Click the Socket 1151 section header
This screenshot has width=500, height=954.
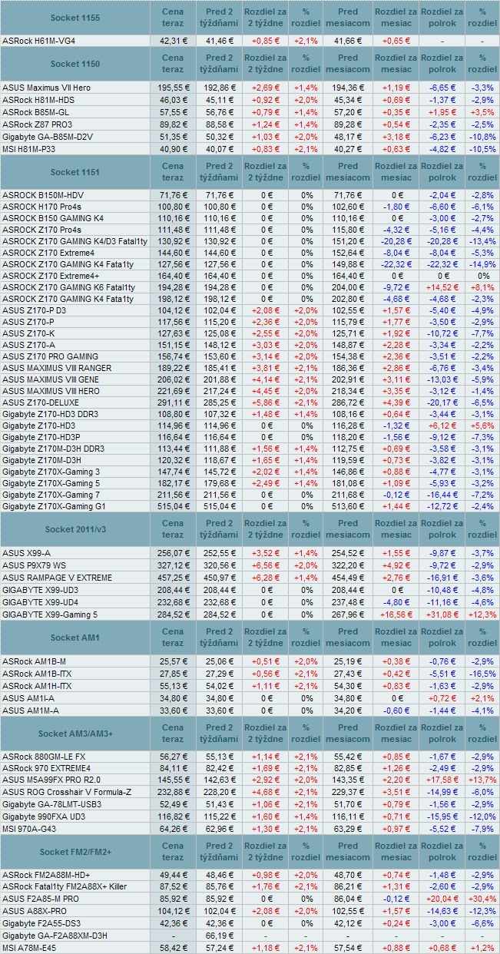(75, 172)
